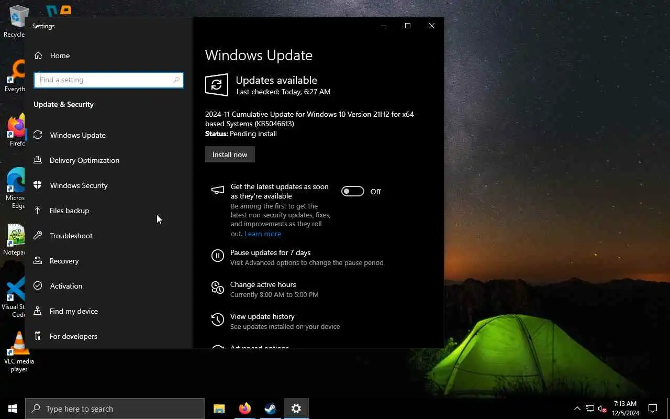Click the Update & Security heading

pyautogui.click(x=63, y=104)
